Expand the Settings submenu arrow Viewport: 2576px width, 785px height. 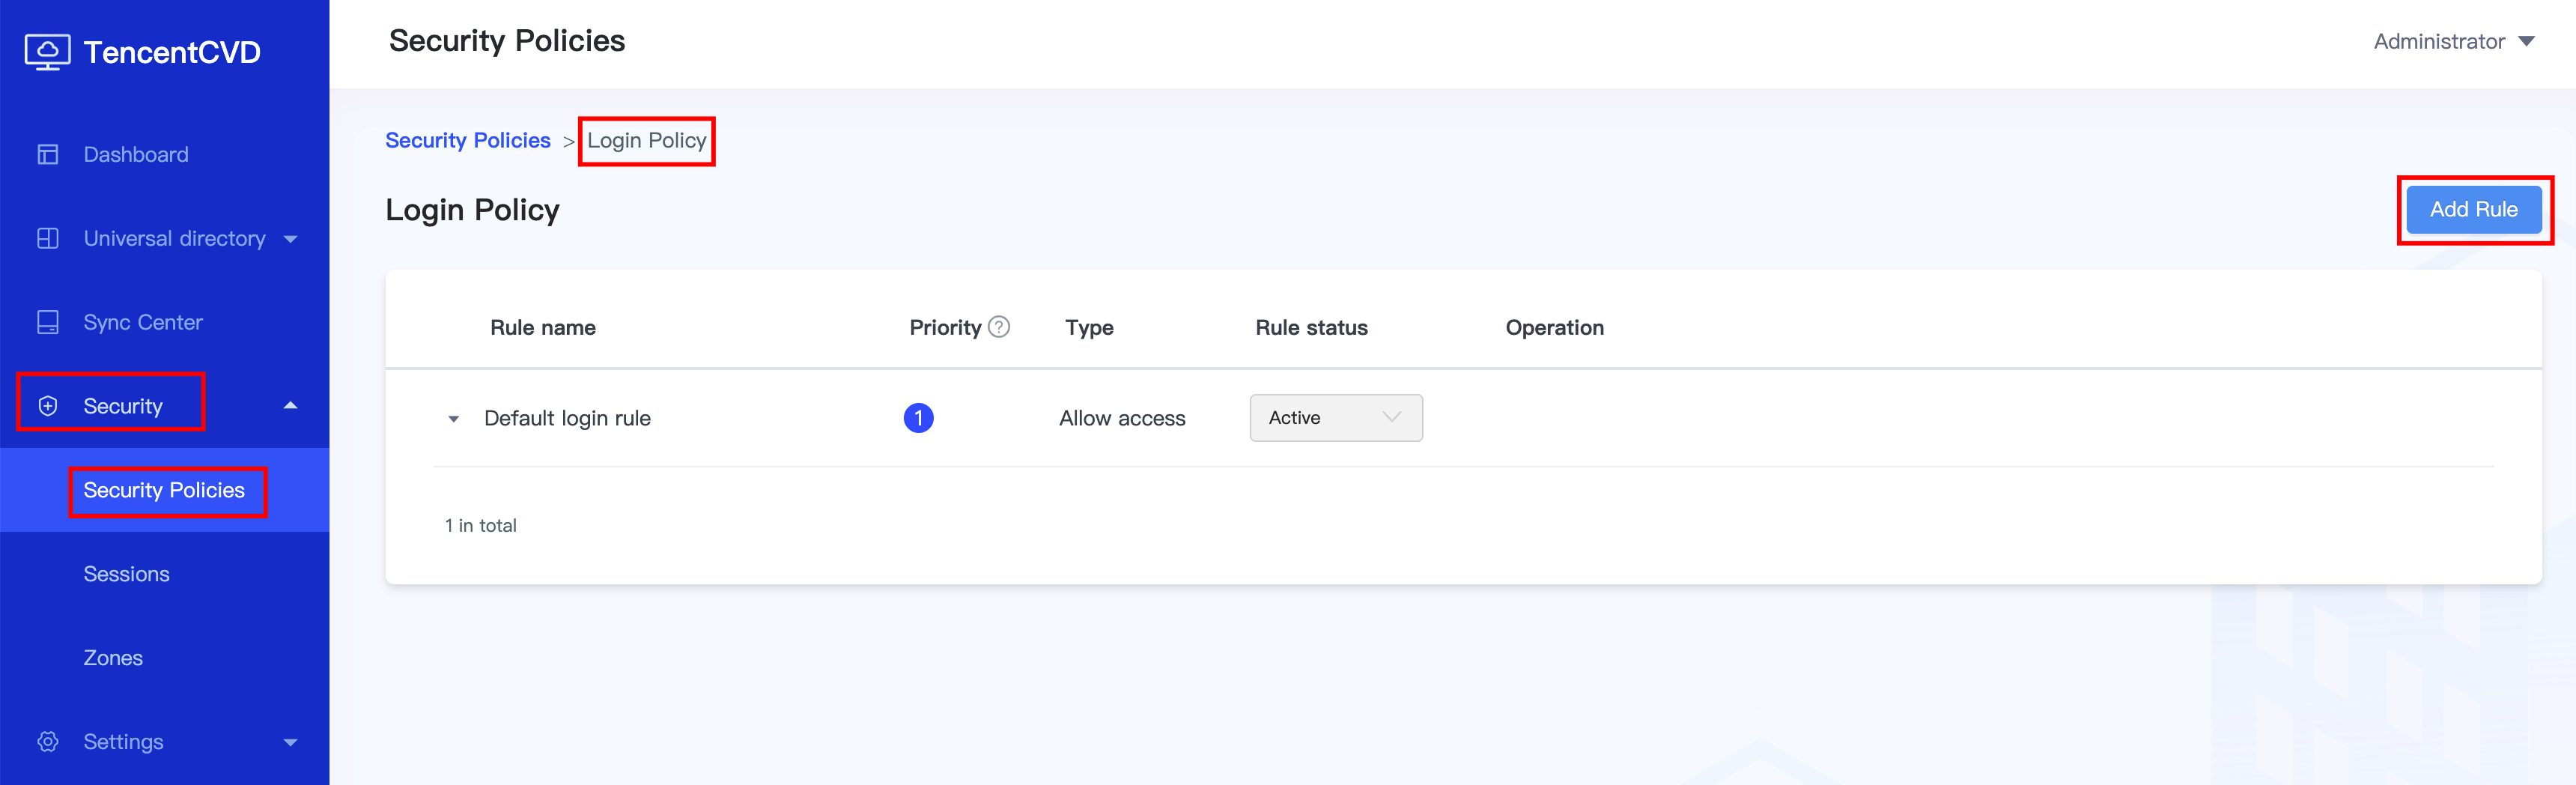coord(291,742)
